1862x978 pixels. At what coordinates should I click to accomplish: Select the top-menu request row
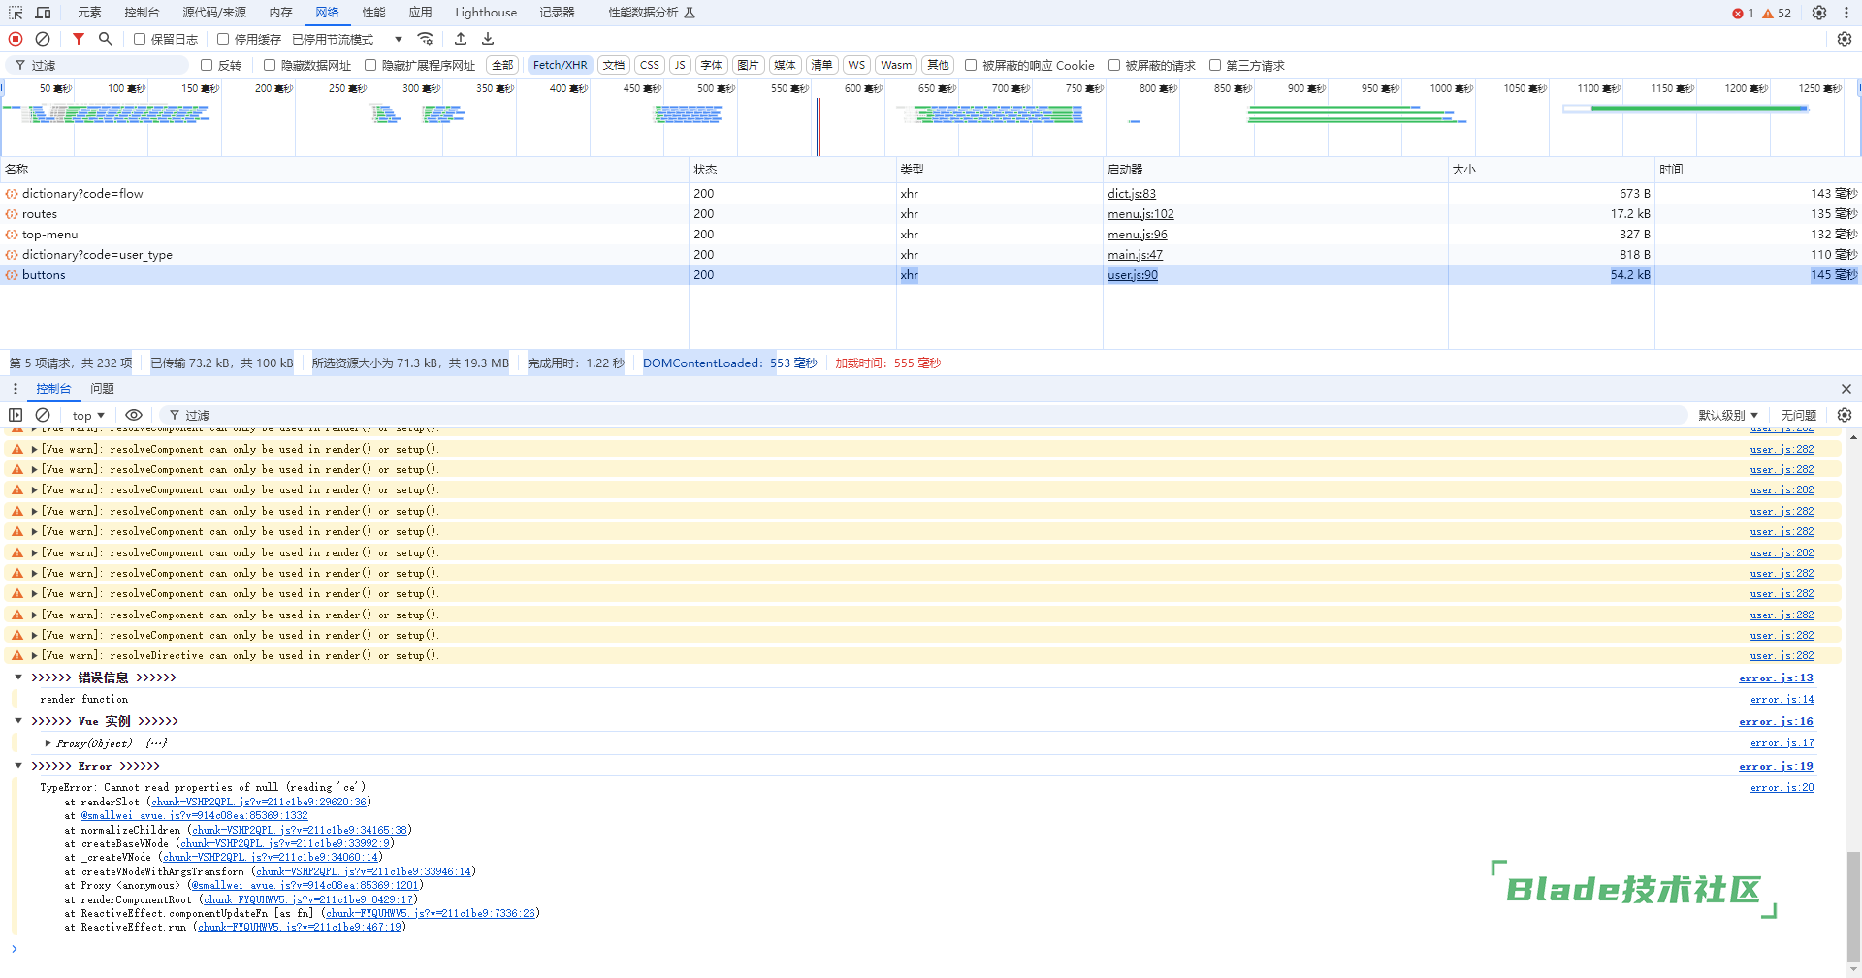click(x=931, y=235)
